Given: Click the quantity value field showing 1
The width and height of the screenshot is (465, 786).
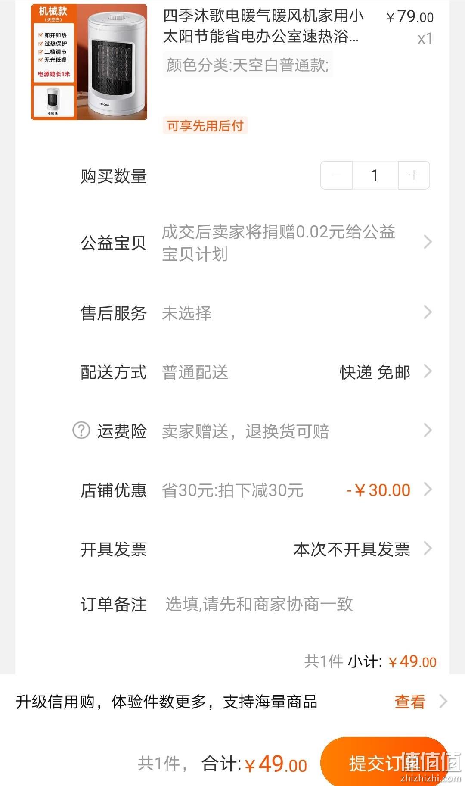Looking at the screenshot, I should [375, 175].
